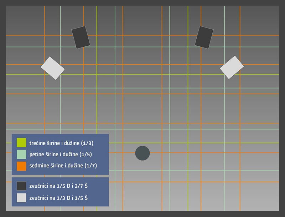This screenshot has width=285, height=217.
Task: Click the yellow-green thirds legend swatch
Action: click(21, 143)
